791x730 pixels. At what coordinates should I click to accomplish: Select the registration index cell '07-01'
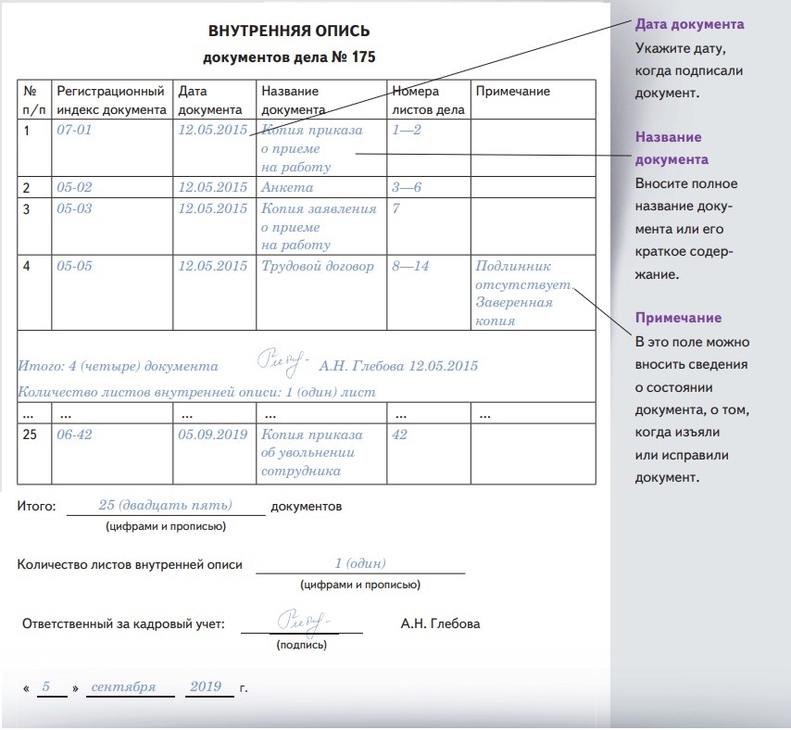point(75,131)
